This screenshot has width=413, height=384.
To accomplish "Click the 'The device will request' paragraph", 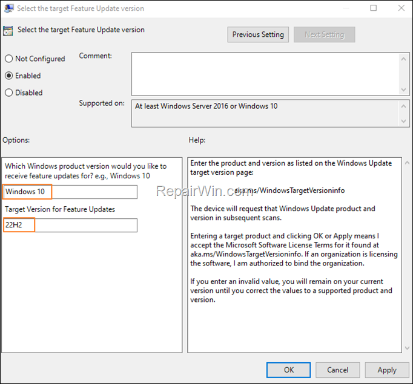I will point(283,213).
